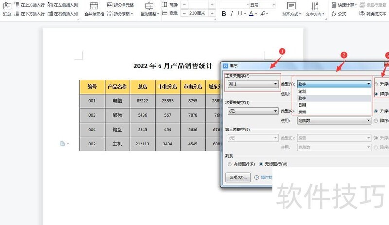Click the WPS icon in 排序 title bar
Screen dimensions: 389x225
click(x=225, y=66)
